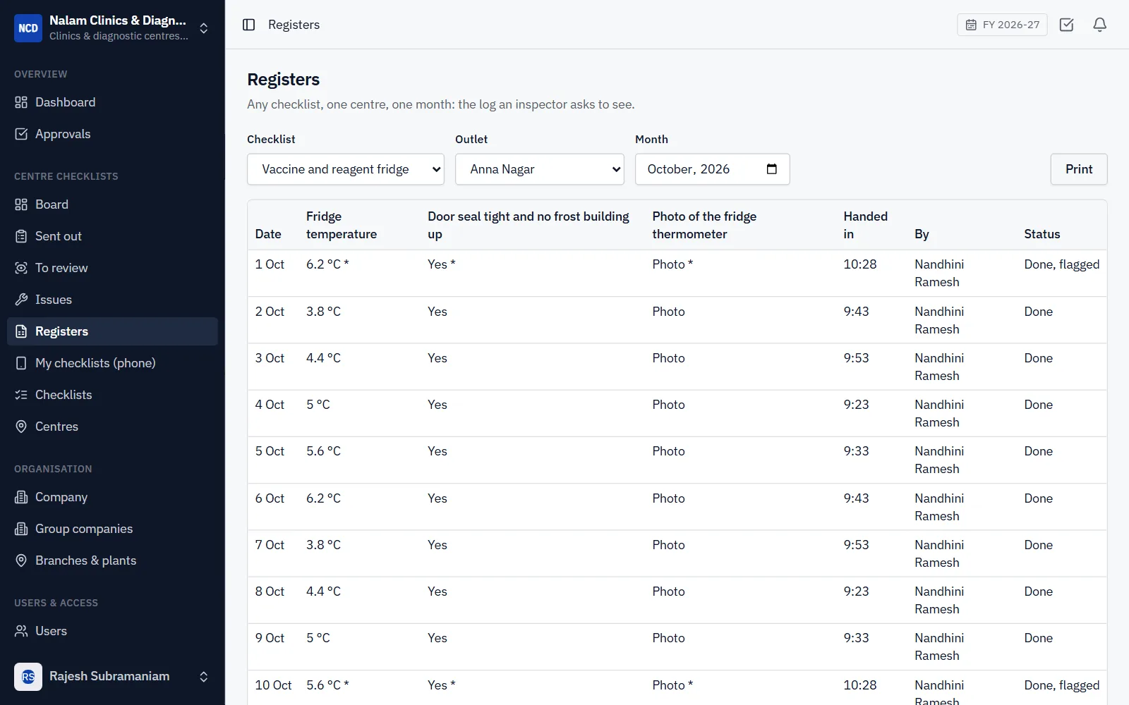The image size is (1129, 705).
Task: Go to Group companies
Action: 112,529
